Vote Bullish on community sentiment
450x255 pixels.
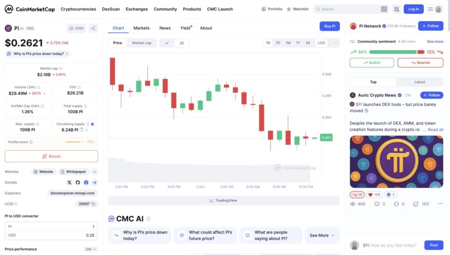[x=372, y=63]
